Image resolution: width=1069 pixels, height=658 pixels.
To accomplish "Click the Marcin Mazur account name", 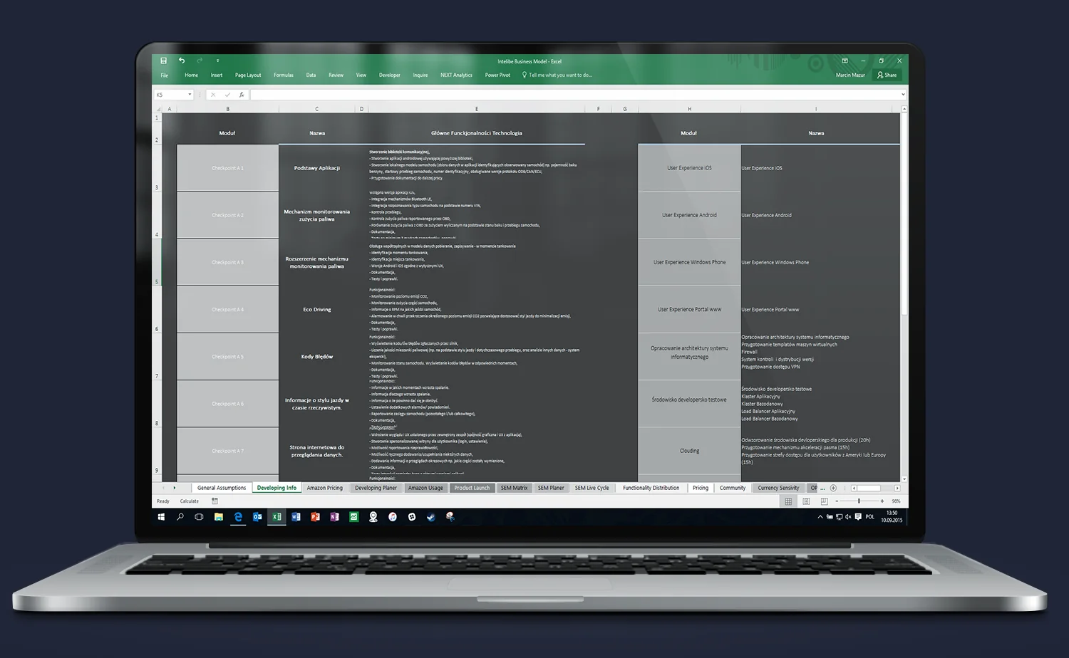I will click(x=850, y=75).
